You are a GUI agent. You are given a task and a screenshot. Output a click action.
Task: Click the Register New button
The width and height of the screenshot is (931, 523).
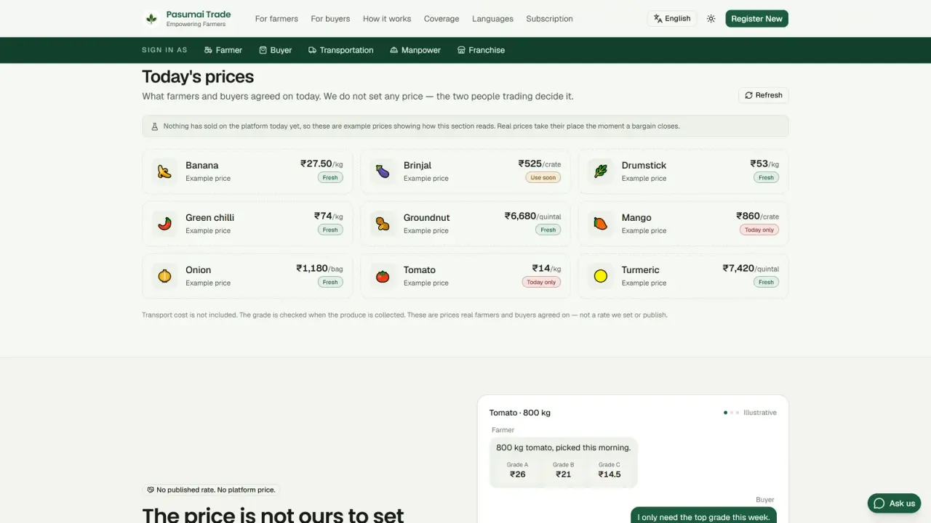click(x=756, y=19)
